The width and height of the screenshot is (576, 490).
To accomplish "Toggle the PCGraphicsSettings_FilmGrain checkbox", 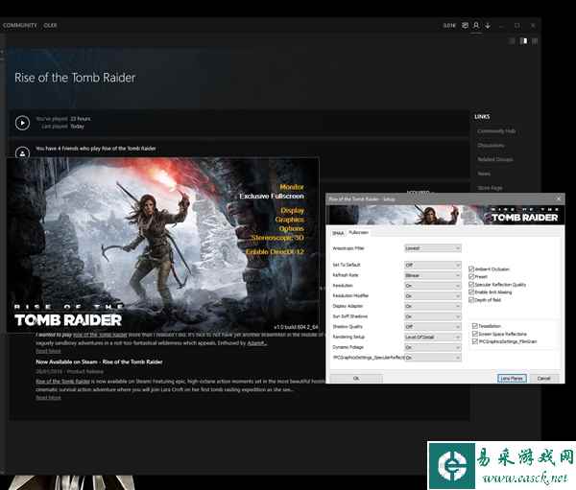I will click(475, 341).
